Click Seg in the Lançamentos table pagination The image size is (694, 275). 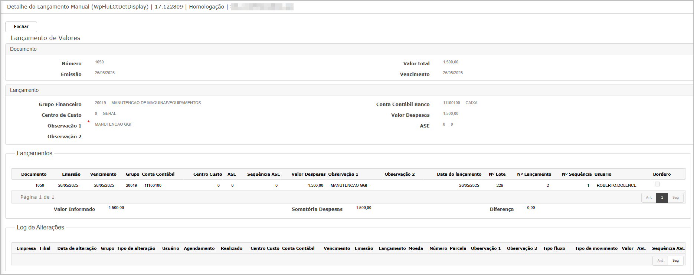pyautogui.click(x=675, y=198)
